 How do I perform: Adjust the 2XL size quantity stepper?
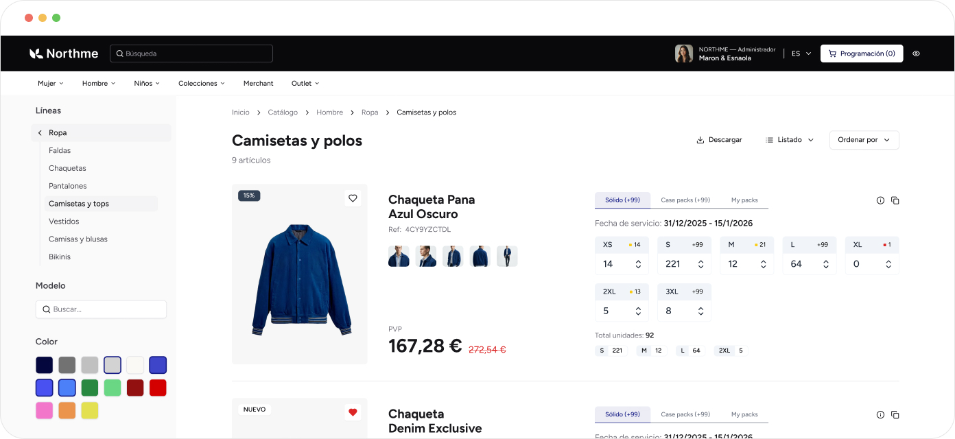(x=638, y=311)
